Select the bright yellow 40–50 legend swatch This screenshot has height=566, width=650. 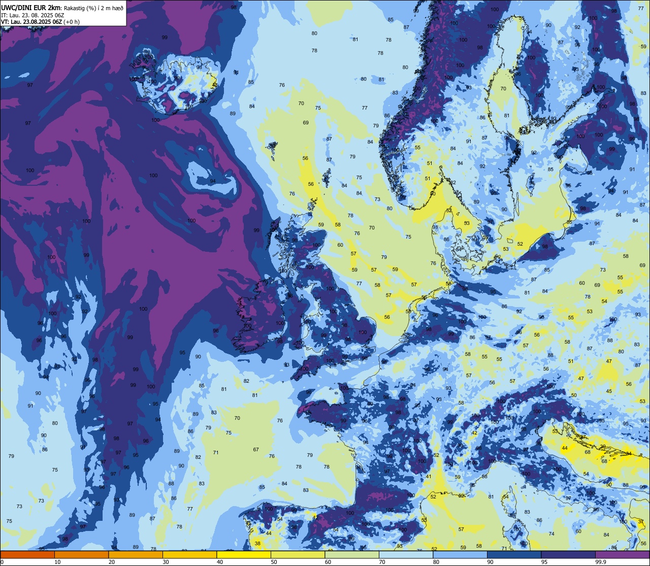point(244,555)
